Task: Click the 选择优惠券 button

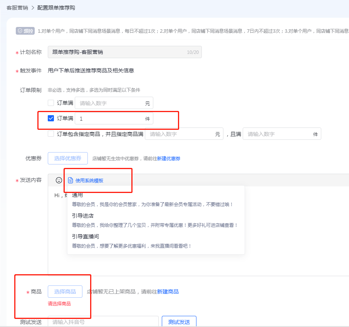Action: coord(67,158)
